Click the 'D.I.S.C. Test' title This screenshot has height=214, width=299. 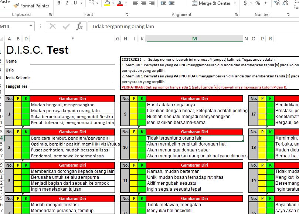37,50
